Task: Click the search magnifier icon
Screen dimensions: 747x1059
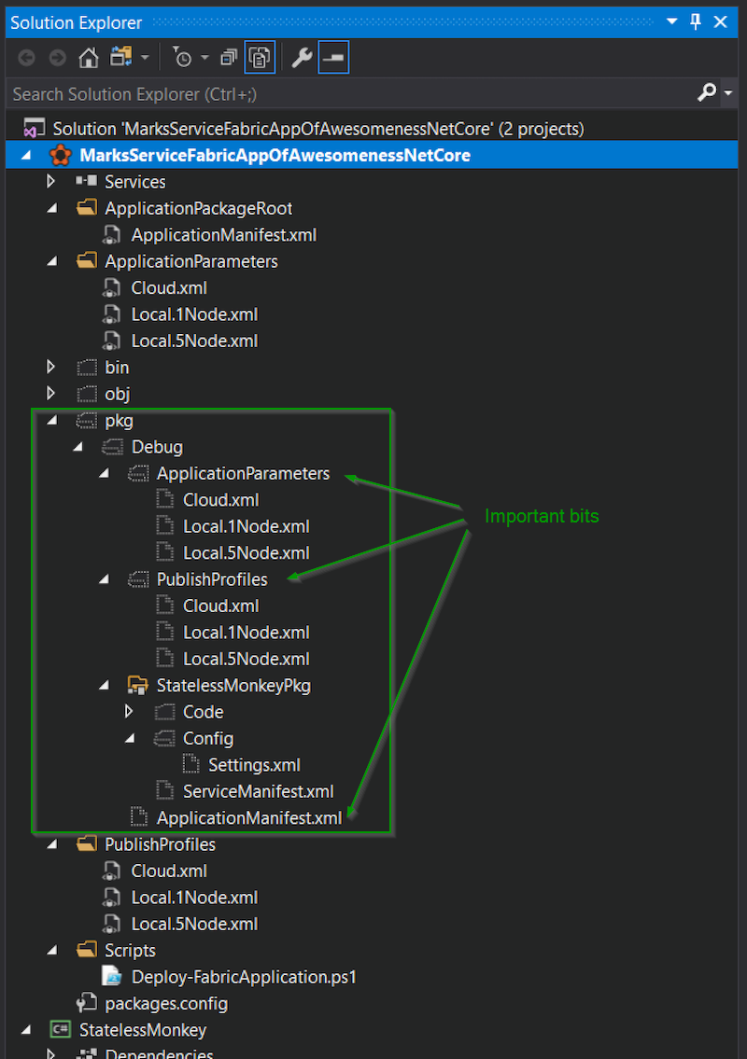Action: point(707,92)
